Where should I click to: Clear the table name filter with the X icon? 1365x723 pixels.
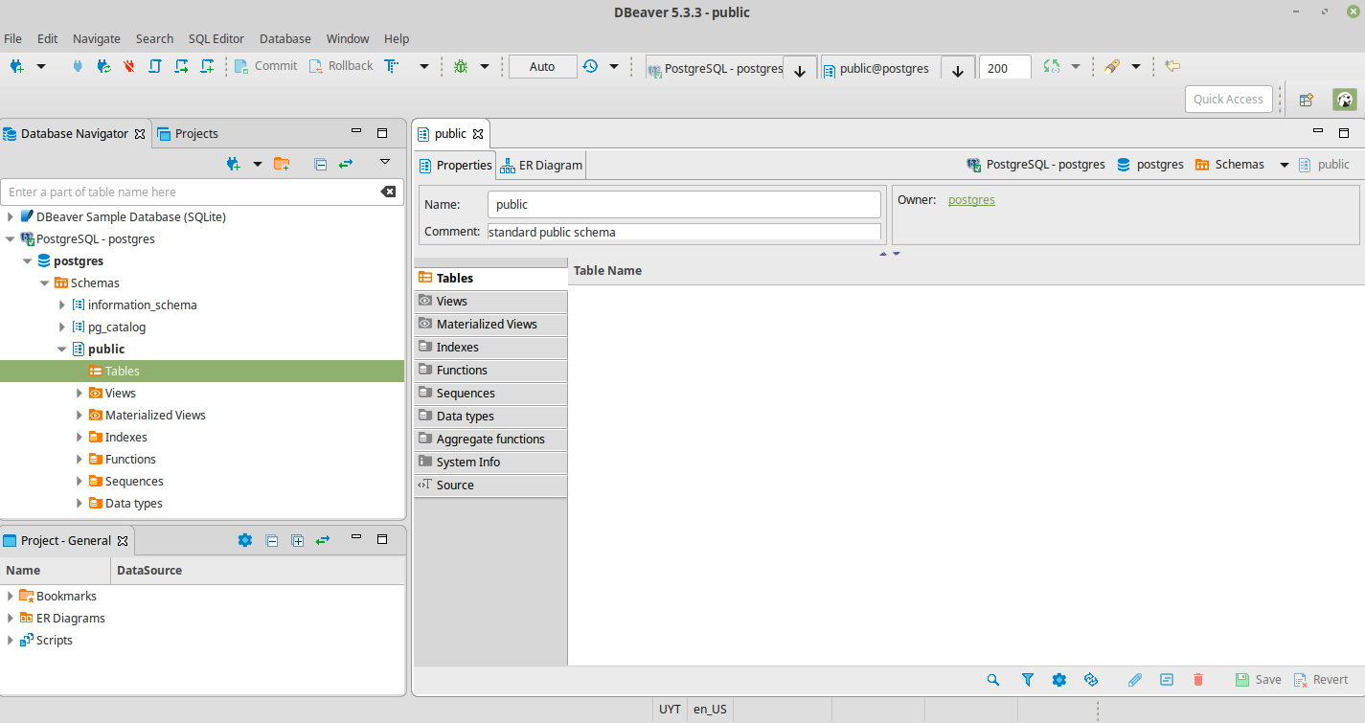point(388,192)
